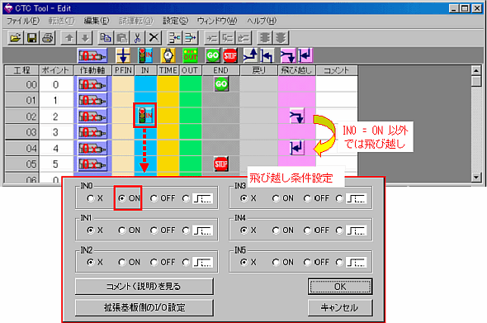Choose the red STOP palette icon
The width and height of the screenshot is (487, 323).
click(229, 55)
